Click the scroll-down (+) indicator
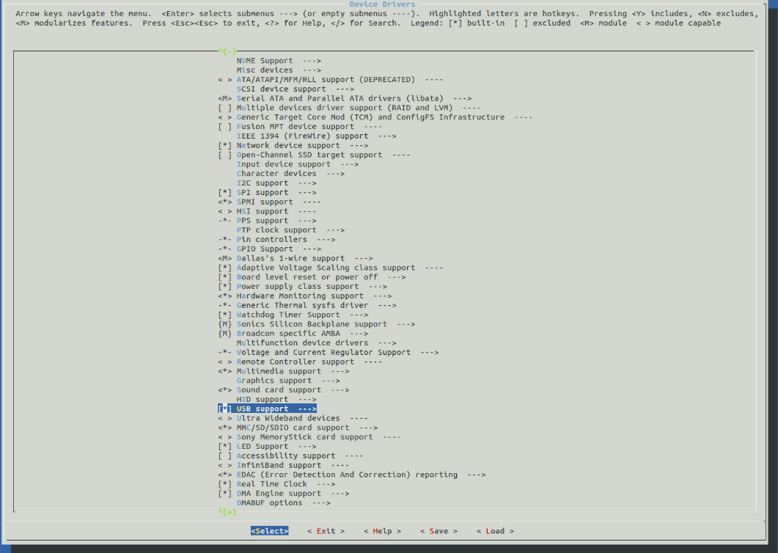778x553 pixels. [x=227, y=512]
